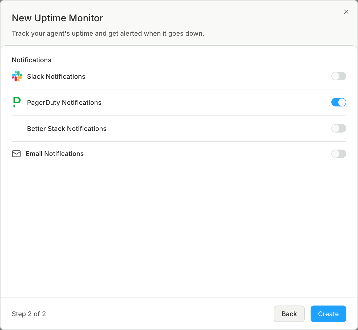Turn on Email Notifications switch
The height and width of the screenshot is (330, 358).
pyautogui.click(x=339, y=154)
